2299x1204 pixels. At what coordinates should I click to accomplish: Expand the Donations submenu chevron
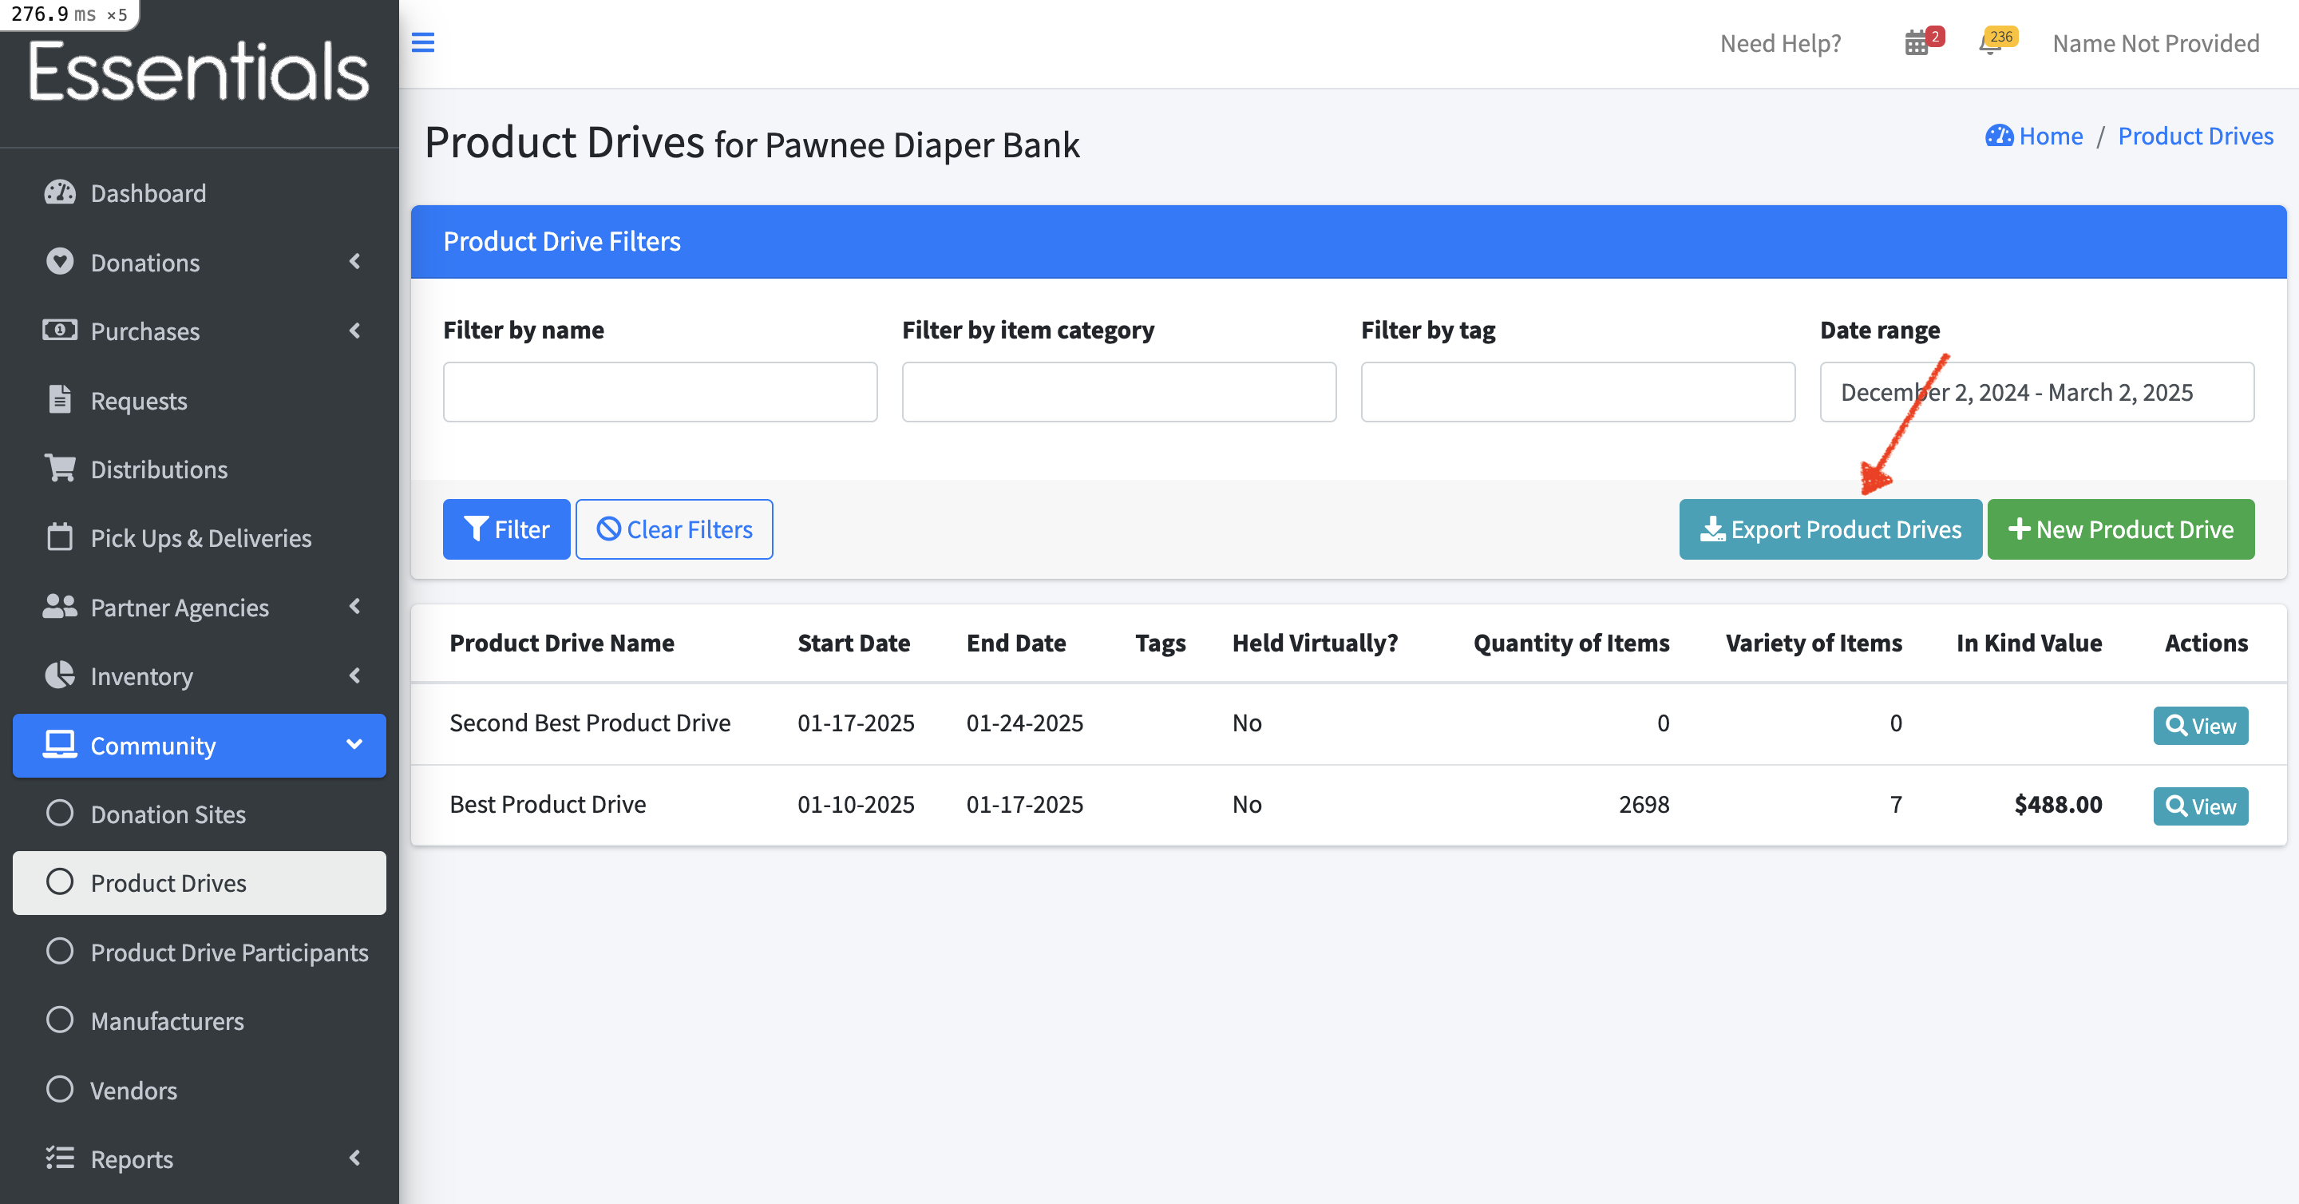click(x=354, y=262)
